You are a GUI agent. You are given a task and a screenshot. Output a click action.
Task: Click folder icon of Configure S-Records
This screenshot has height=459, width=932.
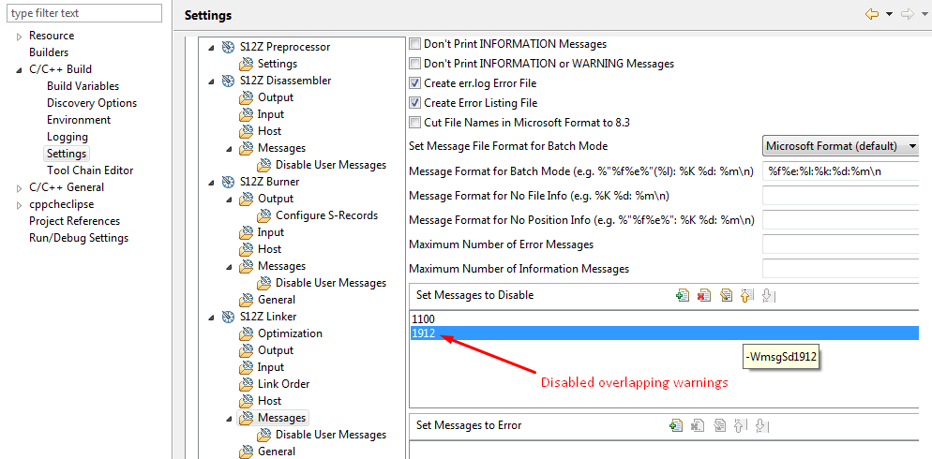[263, 215]
